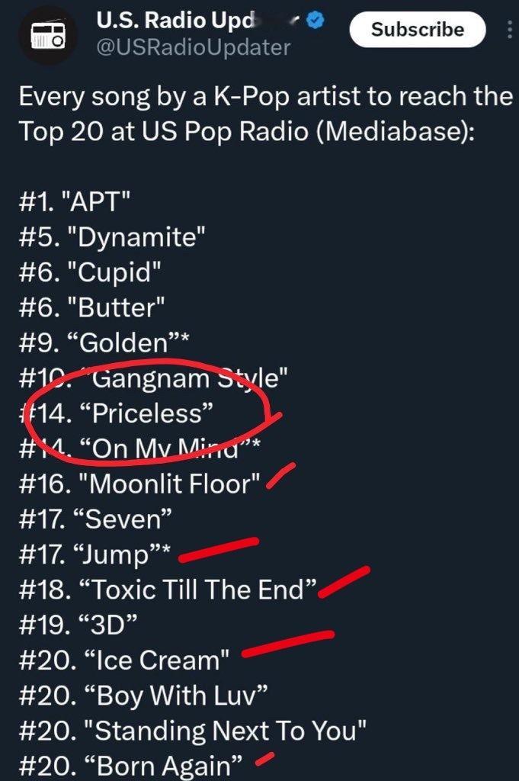Click the "Toxic Till The End" line
The image size is (519, 781).
[168, 590]
